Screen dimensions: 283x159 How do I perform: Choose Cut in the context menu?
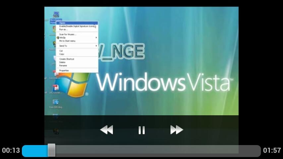click(77, 51)
